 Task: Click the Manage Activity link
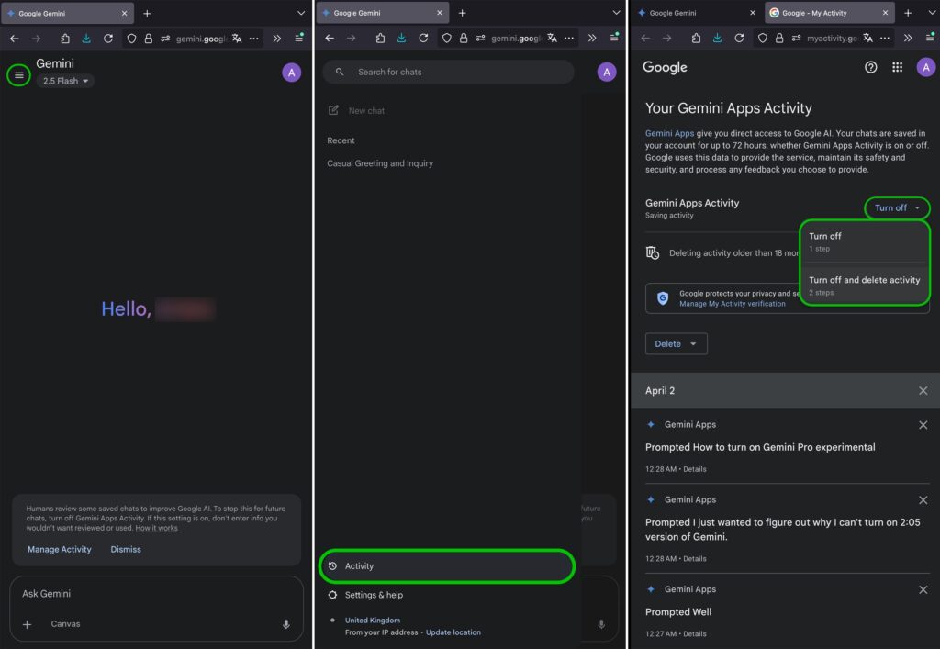click(60, 549)
